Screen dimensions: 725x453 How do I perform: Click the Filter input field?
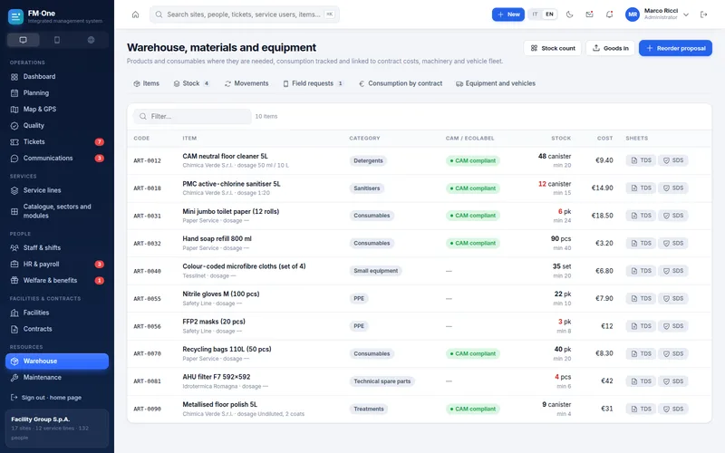tap(192, 117)
